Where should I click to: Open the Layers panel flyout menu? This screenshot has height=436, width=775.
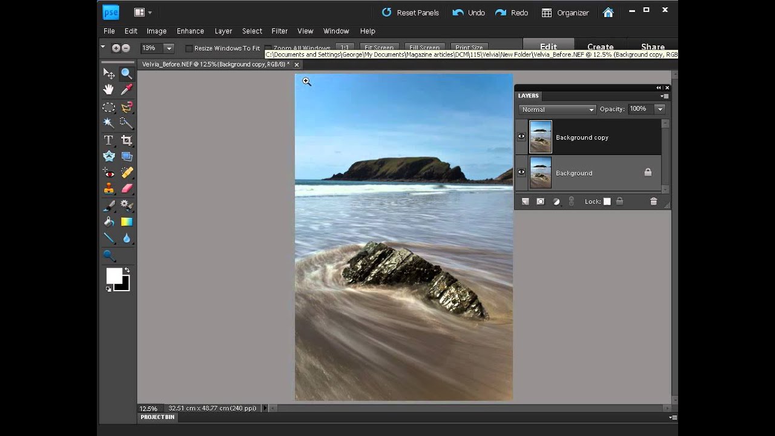click(x=665, y=96)
